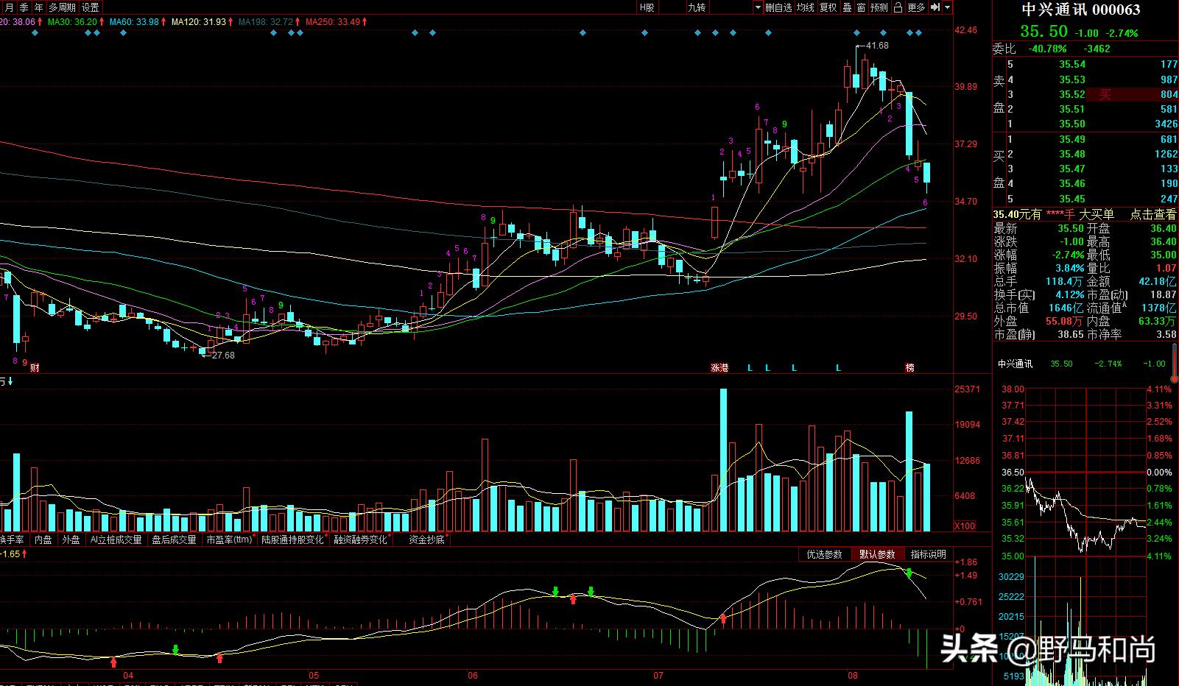Click the MA30 legend label
This screenshot has width=1179, height=686.
(72, 22)
